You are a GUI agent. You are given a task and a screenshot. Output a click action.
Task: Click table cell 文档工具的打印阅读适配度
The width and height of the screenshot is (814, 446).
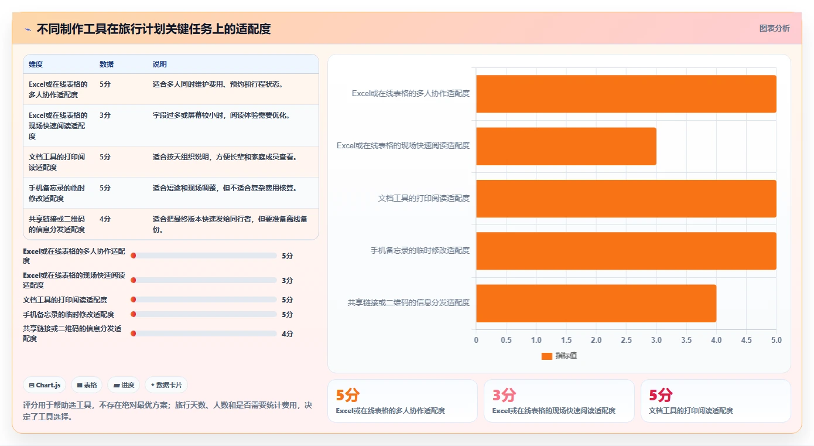57,162
